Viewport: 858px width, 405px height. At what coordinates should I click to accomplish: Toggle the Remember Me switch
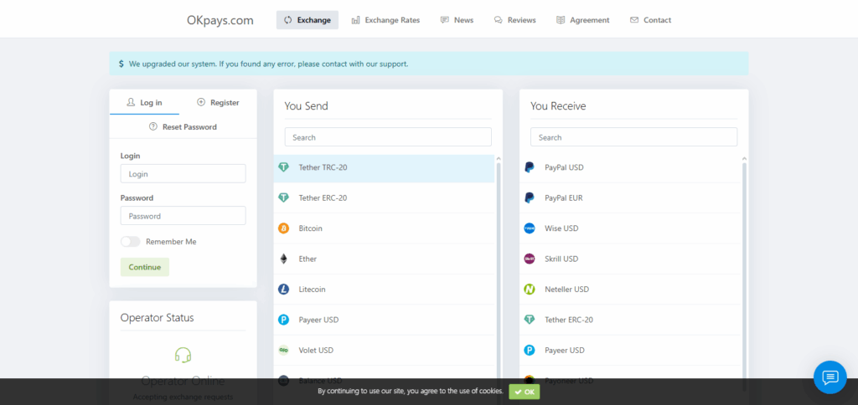130,242
